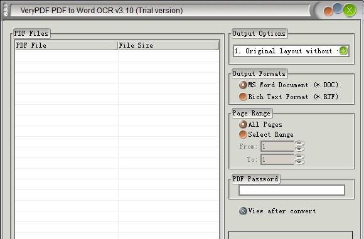Open the Output Options dropdown arrow

[x=343, y=51]
